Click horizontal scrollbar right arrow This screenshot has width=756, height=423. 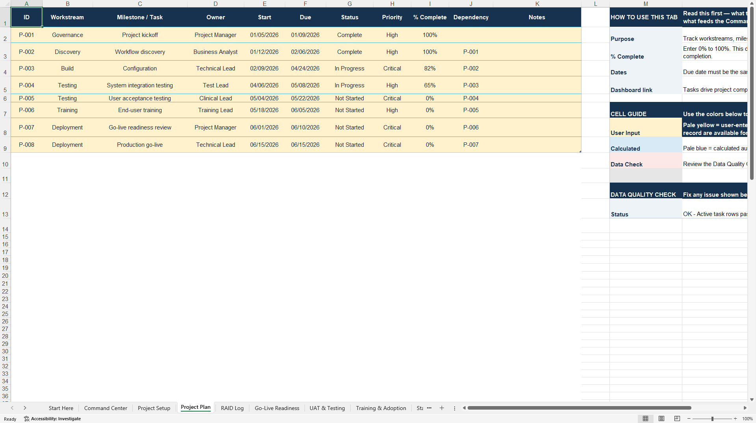pyautogui.click(x=745, y=408)
